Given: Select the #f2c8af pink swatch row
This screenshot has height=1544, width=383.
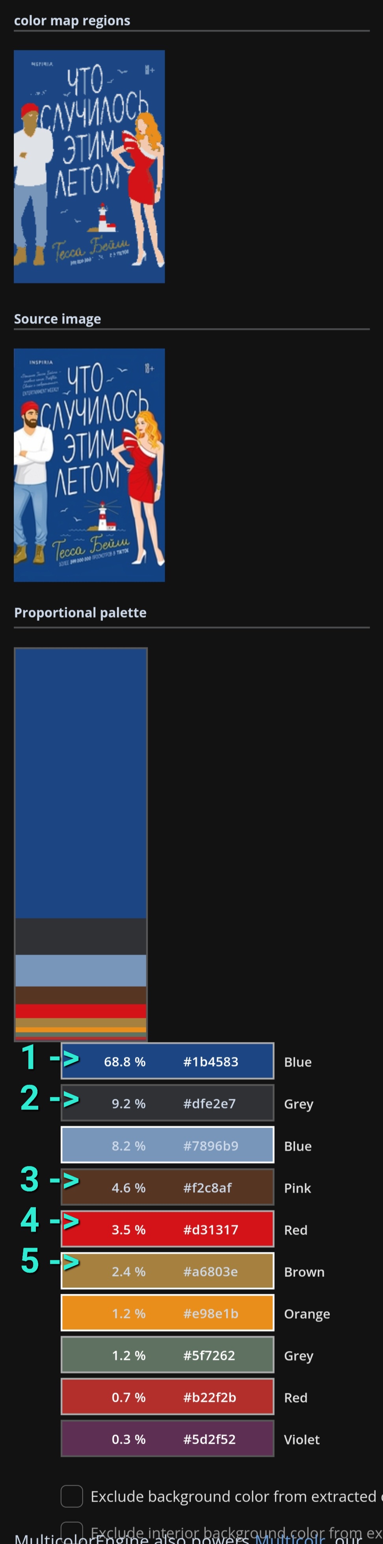Looking at the screenshot, I should pyautogui.click(x=167, y=1187).
